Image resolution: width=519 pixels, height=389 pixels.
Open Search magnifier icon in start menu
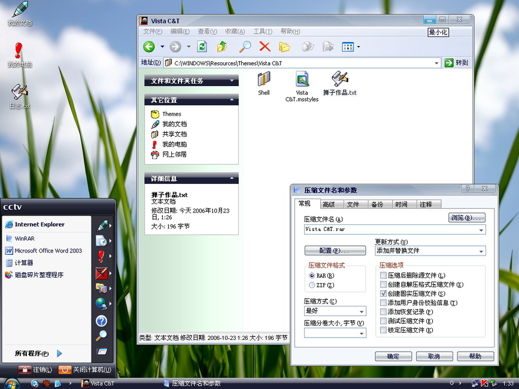tap(101, 335)
